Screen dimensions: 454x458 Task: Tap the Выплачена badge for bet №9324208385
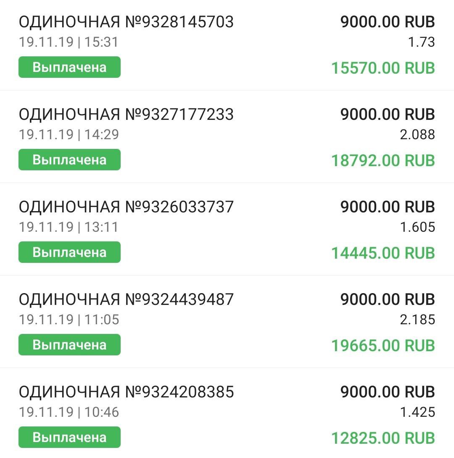69,437
